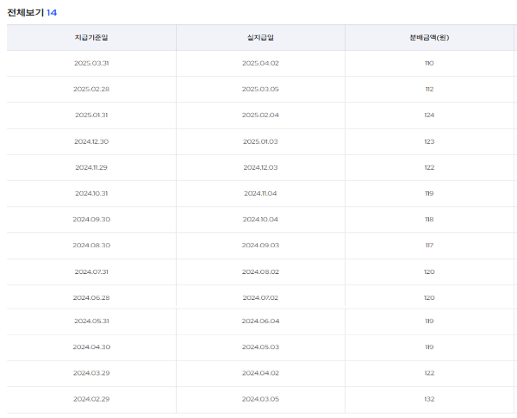This screenshot has width=517, height=418.
Task: Click amount 123 in the 2024.12.30 row
Action: [429, 141]
